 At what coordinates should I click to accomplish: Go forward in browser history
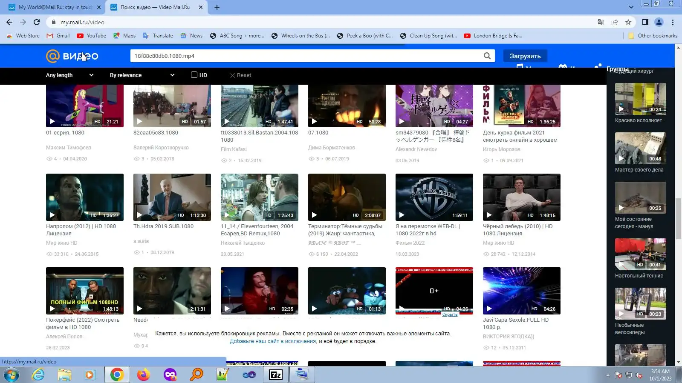23,22
